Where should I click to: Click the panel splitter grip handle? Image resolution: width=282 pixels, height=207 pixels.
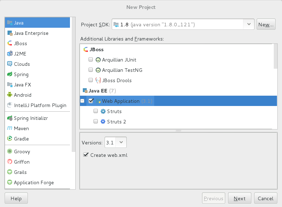point(178,131)
